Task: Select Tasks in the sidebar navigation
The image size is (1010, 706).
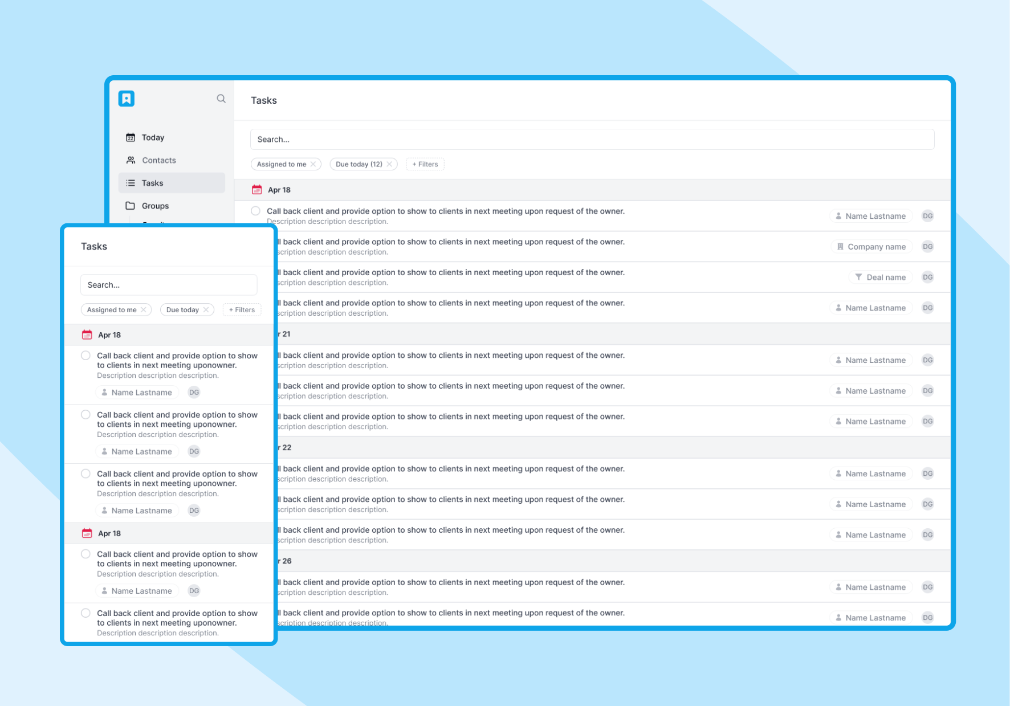Action: coord(153,182)
